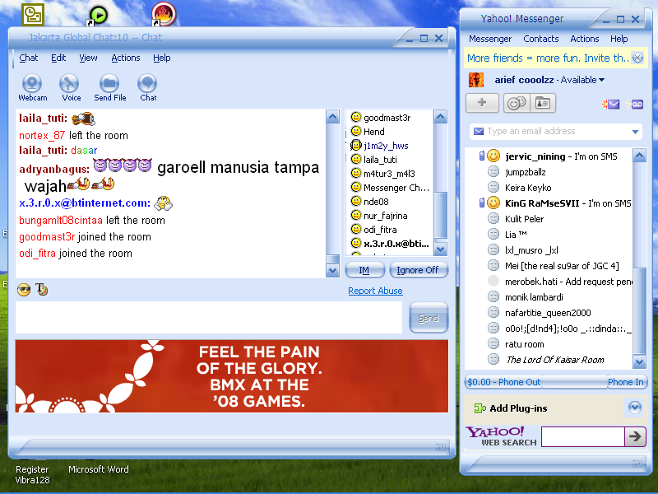The image size is (658, 494).
Task: Open the text formatting tool icon
Action: [x=42, y=290]
